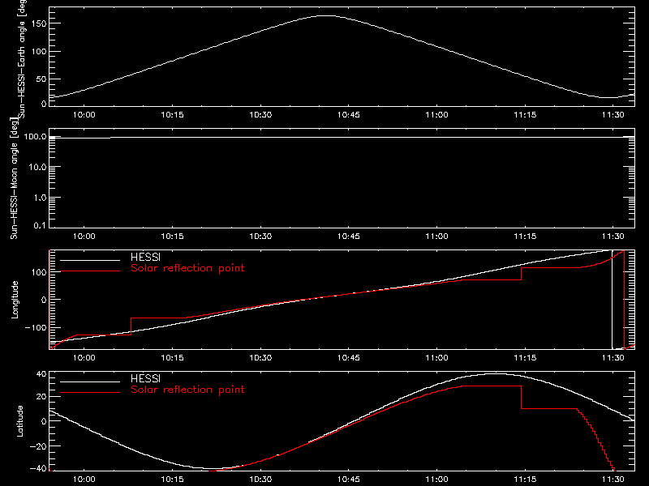Click the Sun-HESSI-Earth angle axis title
This screenshot has height=486, width=649.
tap(22, 59)
